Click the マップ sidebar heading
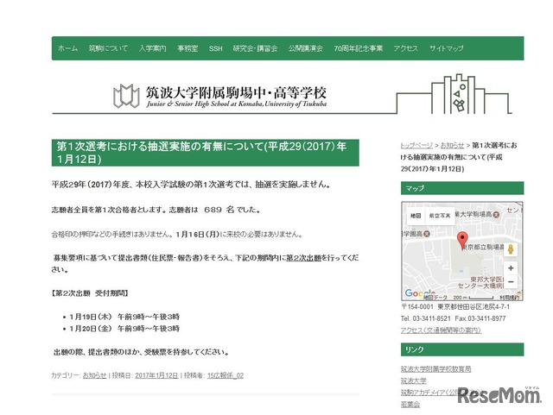This screenshot has height=415, width=553. pos(462,188)
